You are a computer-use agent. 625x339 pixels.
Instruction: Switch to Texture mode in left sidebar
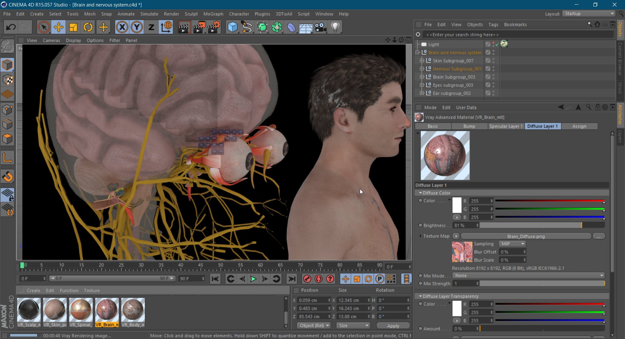[x=7, y=80]
